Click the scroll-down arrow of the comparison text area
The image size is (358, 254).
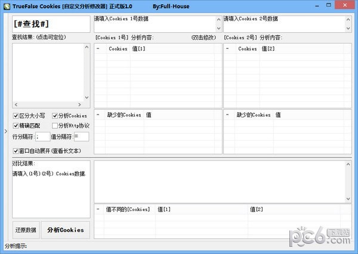[348, 197]
